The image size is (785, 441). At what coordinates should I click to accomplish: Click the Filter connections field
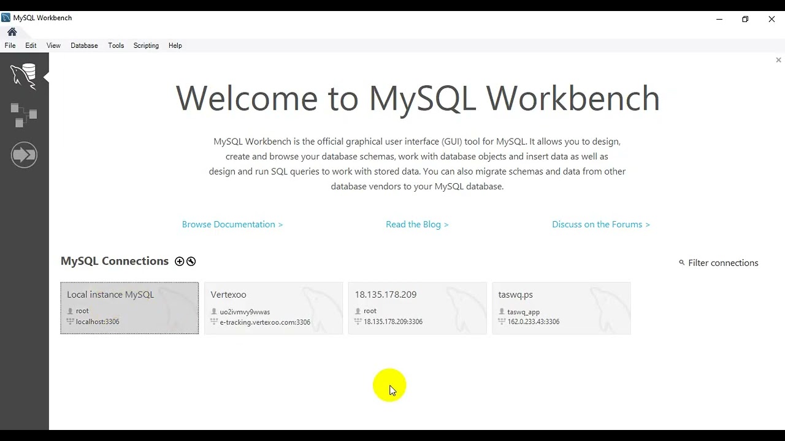tap(723, 263)
